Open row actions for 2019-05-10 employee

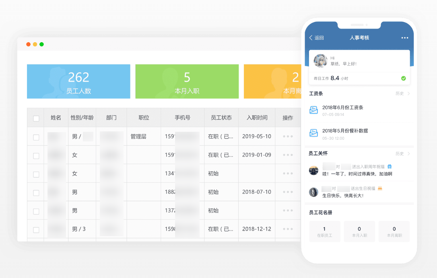pos(288,137)
